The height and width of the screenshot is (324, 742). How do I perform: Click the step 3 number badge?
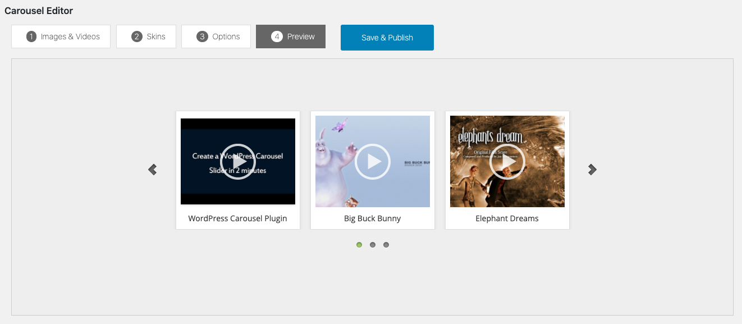[x=202, y=36]
